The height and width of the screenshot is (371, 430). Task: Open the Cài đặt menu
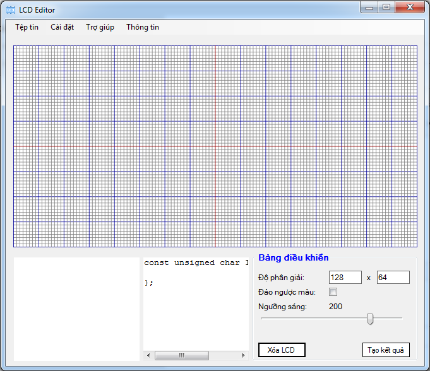63,27
